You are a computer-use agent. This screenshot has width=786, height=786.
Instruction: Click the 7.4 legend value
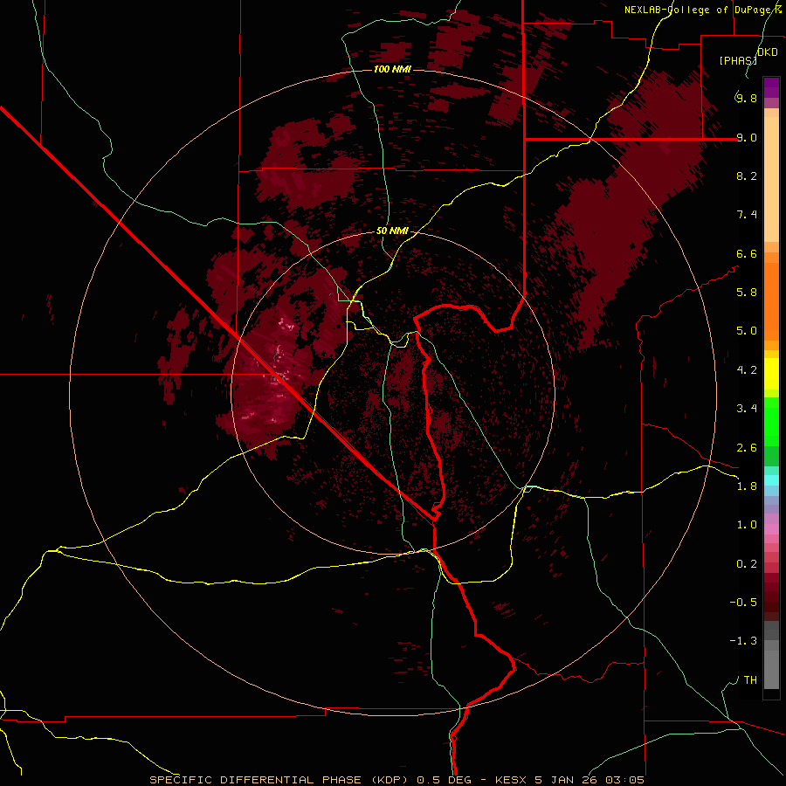747,215
